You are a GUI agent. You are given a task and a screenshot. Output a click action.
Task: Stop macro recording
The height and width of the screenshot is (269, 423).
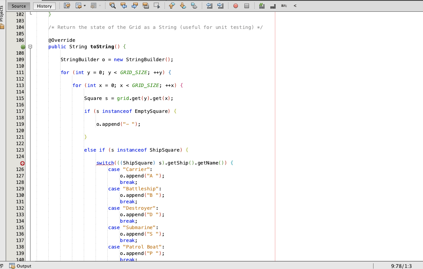pos(246,5)
